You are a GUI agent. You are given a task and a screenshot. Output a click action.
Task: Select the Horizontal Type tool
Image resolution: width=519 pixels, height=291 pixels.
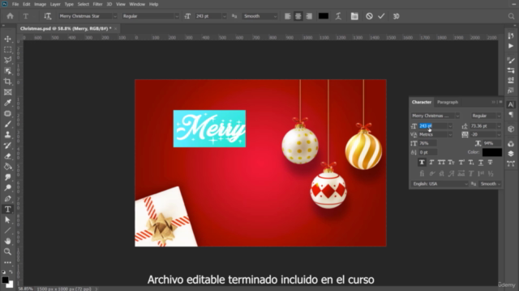pos(7,209)
